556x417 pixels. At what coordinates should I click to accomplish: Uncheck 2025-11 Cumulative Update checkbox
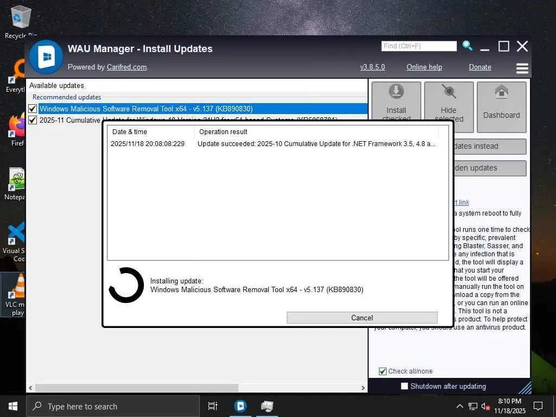33,120
